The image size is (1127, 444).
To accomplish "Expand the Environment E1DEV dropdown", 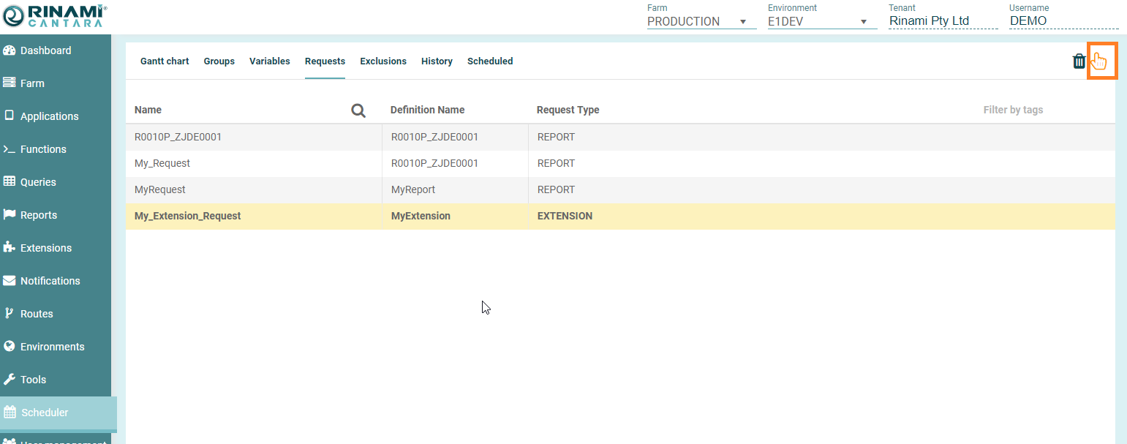I will [x=821, y=21].
